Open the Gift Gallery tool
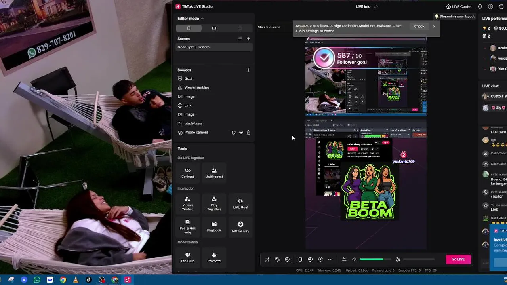Image resolution: width=507 pixels, height=285 pixels. tap(240, 227)
